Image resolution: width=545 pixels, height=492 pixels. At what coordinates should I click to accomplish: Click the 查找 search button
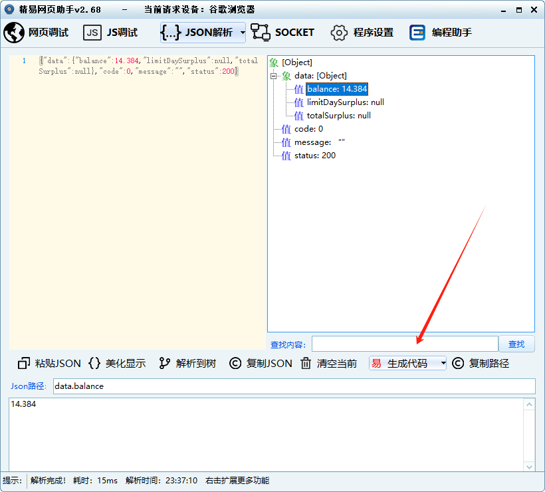click(x=516, y=344)
